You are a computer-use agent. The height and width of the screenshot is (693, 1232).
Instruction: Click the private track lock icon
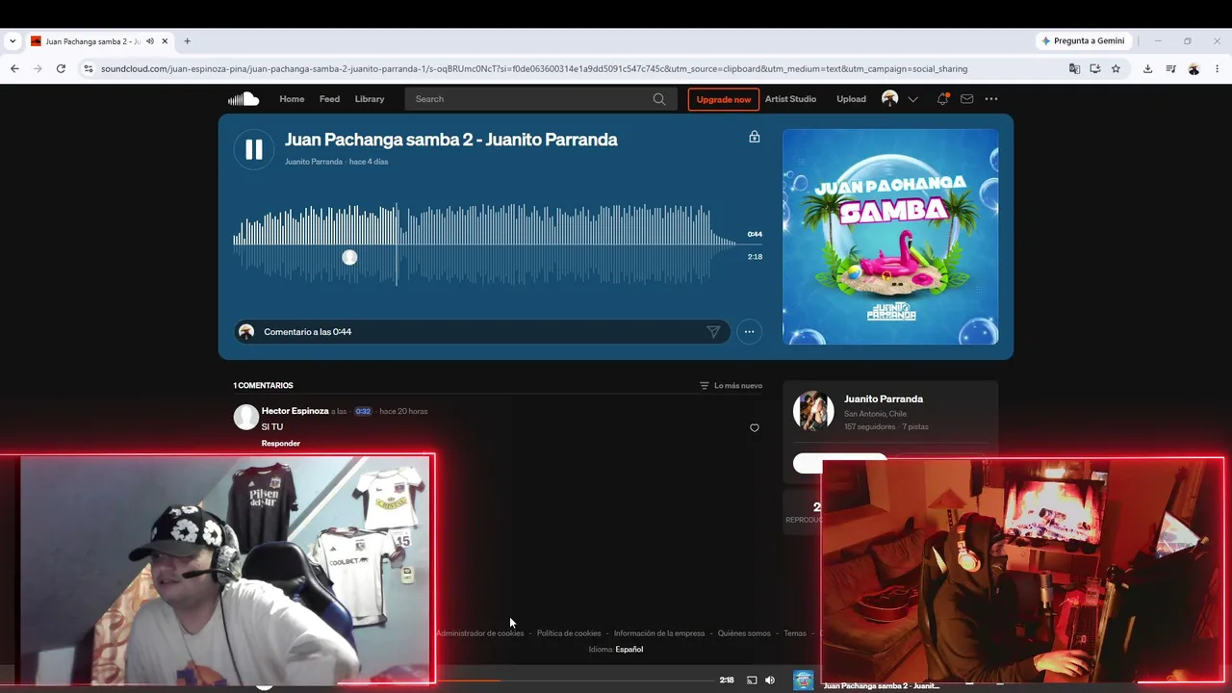coord(755,137)
